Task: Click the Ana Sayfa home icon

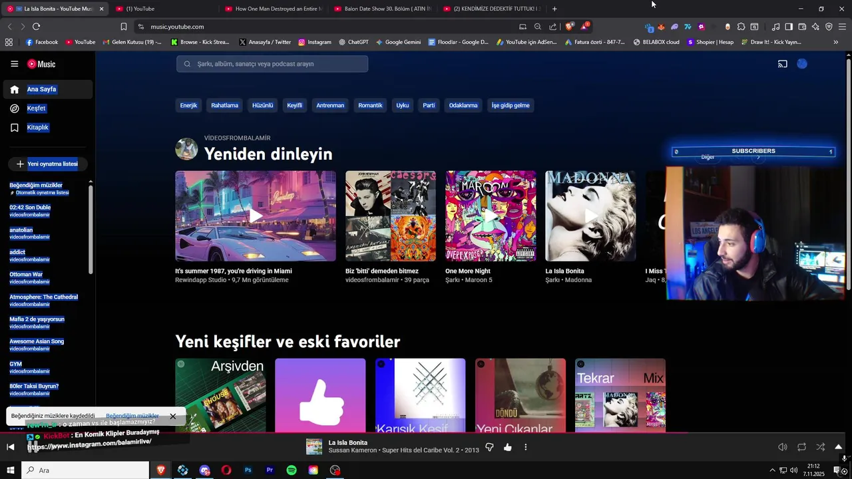Action: point(14,89)
